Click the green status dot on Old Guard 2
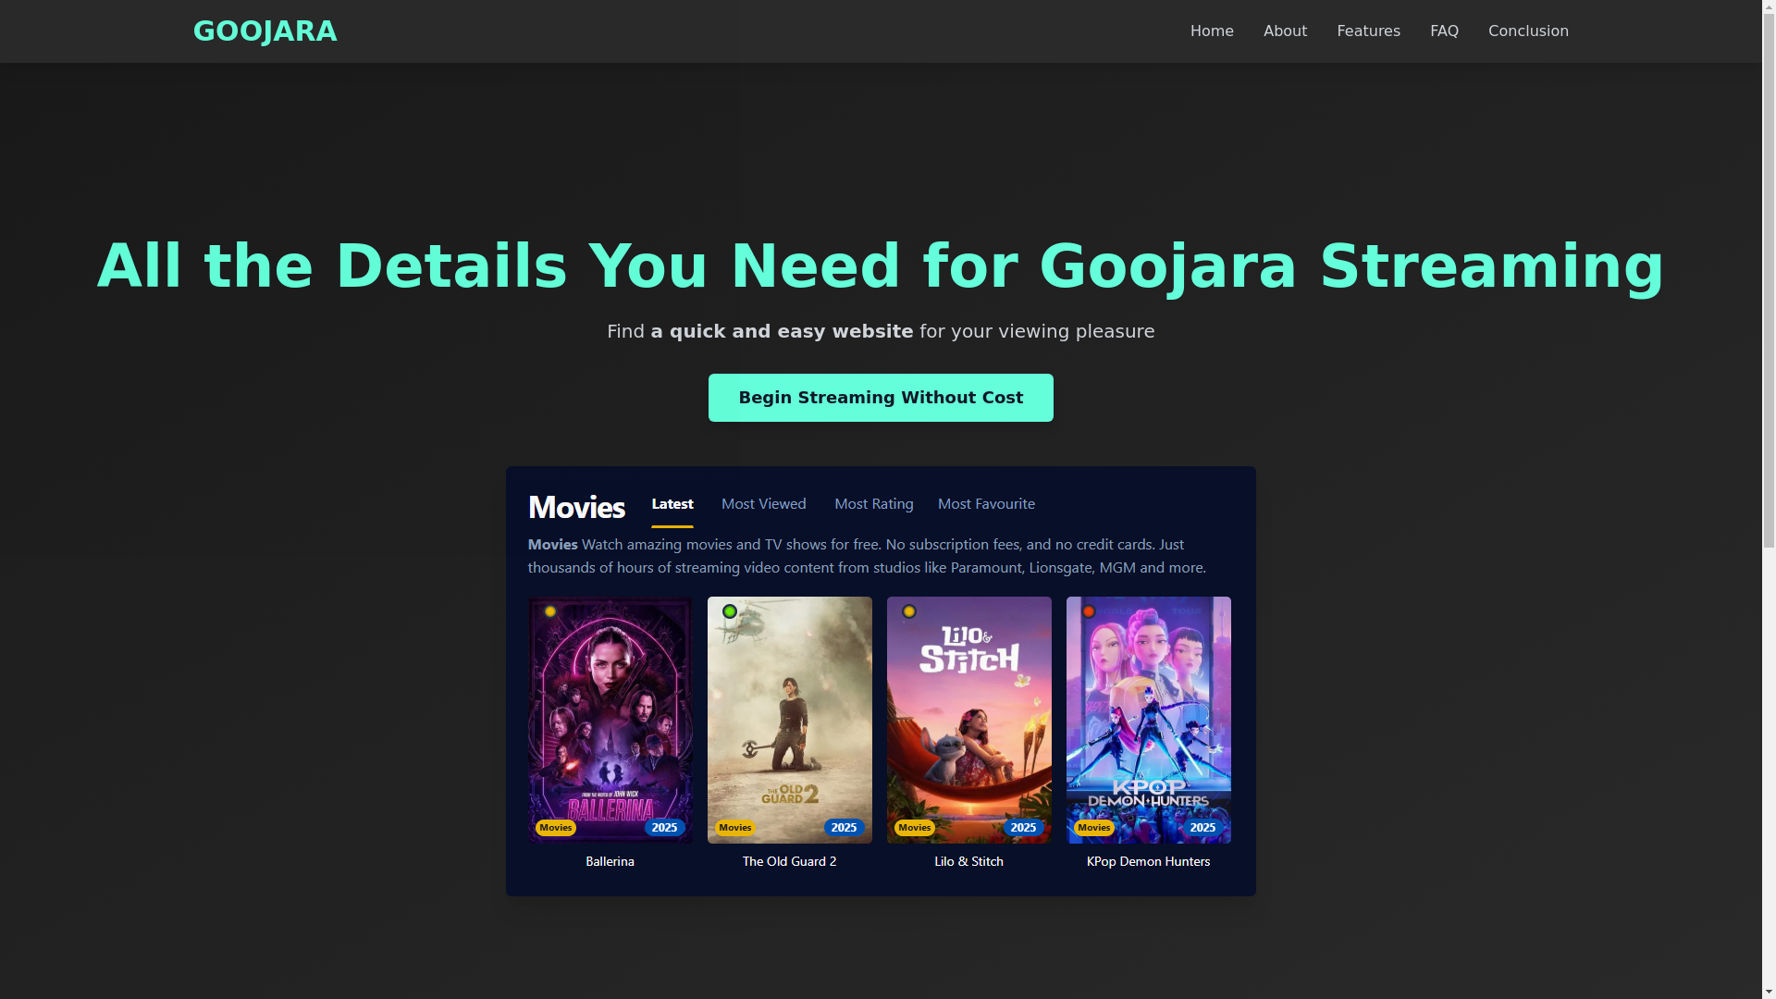The width and height of the screenshot is (1776, 999). point(730,611)
